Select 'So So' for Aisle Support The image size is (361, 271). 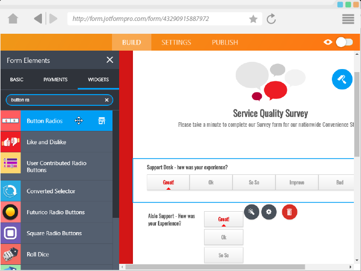[223, 255]
